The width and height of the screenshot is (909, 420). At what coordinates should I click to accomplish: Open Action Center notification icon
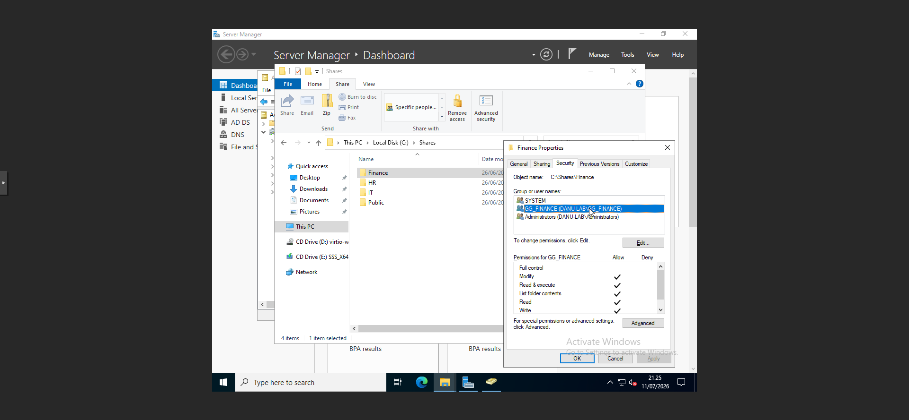(681, 382)
